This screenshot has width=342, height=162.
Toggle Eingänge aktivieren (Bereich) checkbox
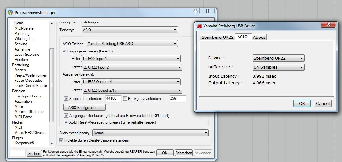point(64,51)
